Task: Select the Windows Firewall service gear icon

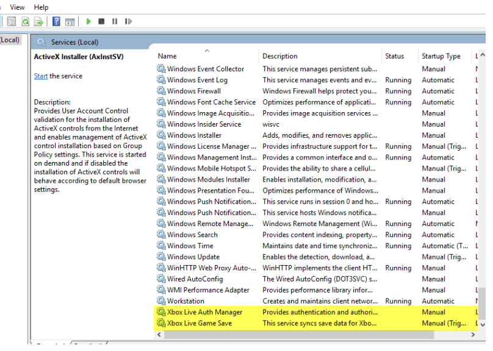Action: (x=161, y=91)
